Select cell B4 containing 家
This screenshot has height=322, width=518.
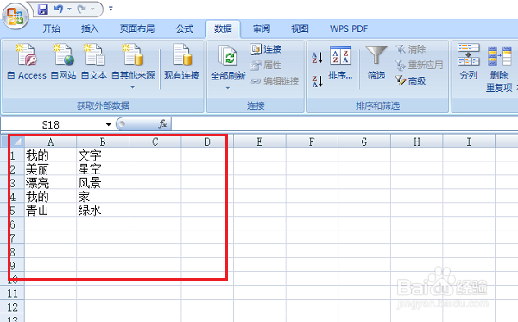coord(103,197)
